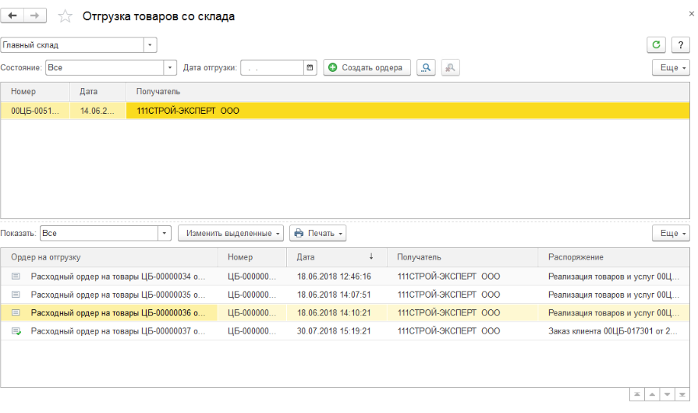Image resolution: width=698 pixels, height=413 pixels.
Task: Click the upper Еще button
Action: coord(672,68)
